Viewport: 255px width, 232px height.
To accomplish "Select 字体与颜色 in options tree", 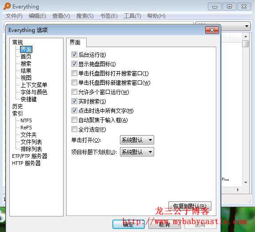I will (34, 92).
